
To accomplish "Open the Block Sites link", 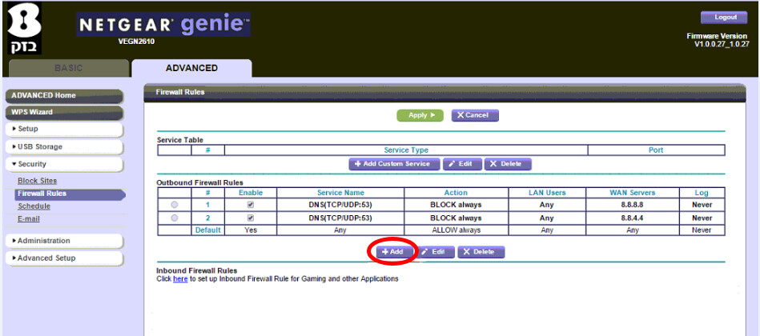I will (37, 181).
